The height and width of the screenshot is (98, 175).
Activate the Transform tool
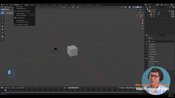[2, 29]
